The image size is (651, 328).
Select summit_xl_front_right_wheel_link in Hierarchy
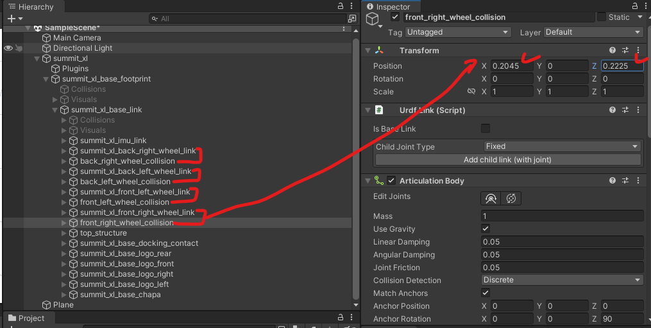[x=137, y=212]
